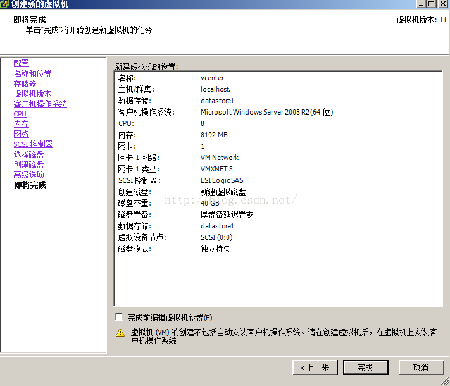Viewport: 450px width, 386px height.
Task: Click the wizard title bar icon
Action: click(4, 4)
